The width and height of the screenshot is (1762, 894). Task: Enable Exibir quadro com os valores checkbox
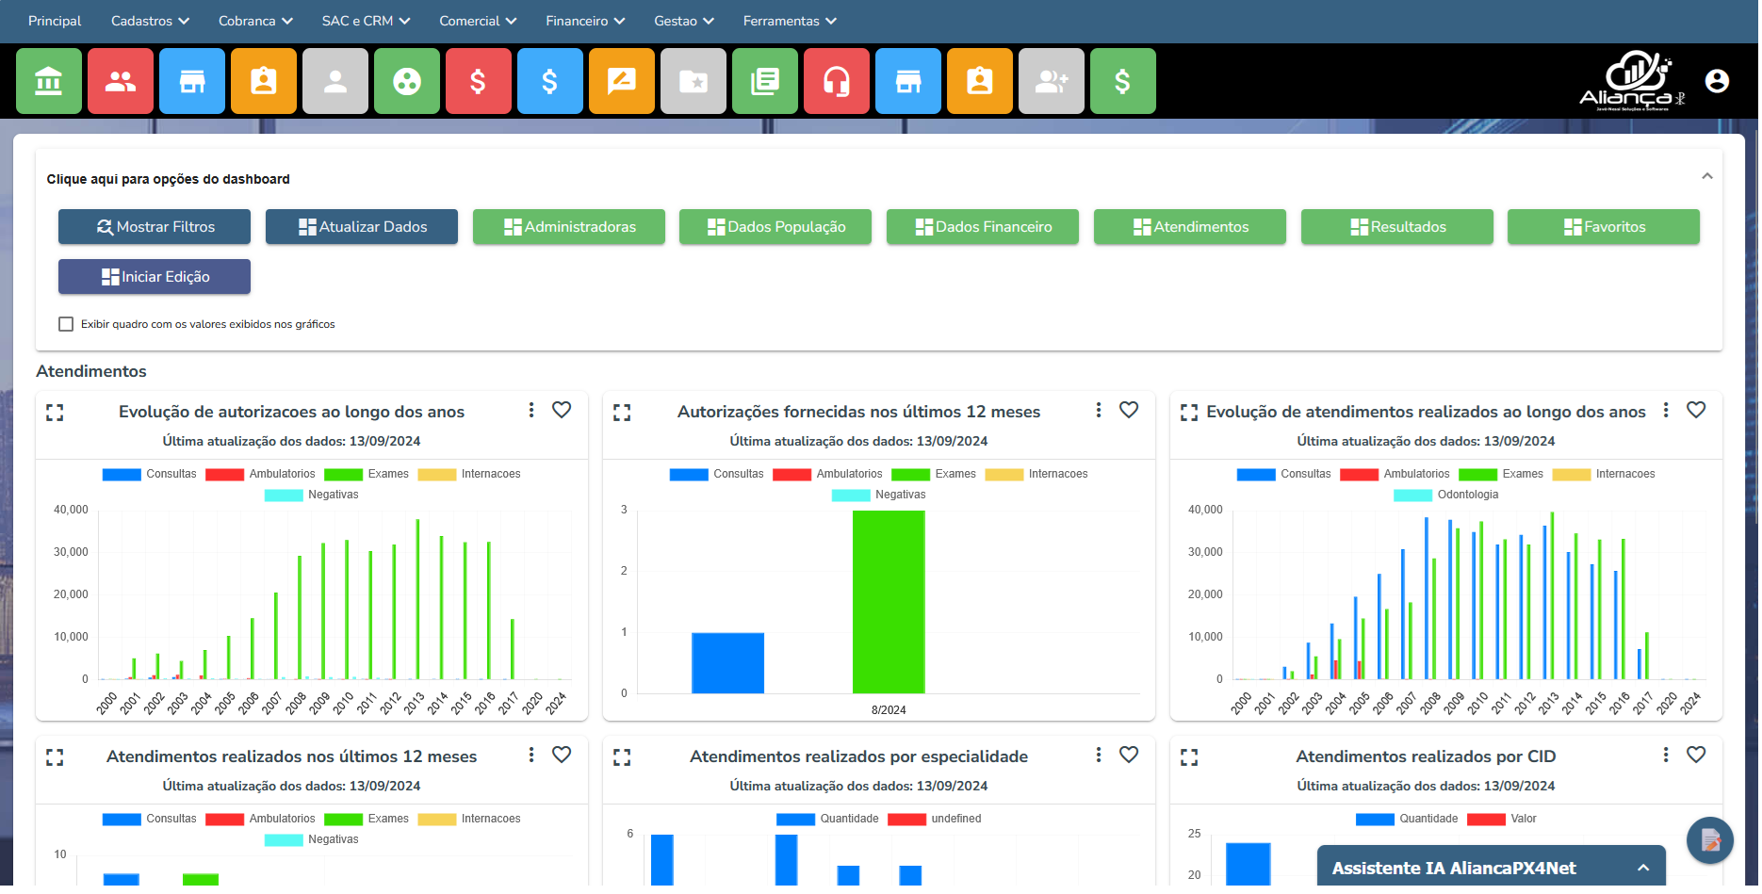point(66,324)
